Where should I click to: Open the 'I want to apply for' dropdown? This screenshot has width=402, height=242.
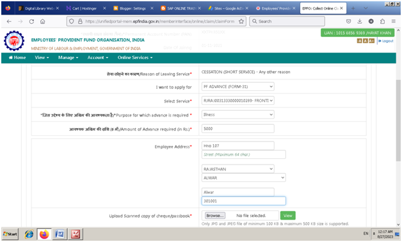(238, 86)
